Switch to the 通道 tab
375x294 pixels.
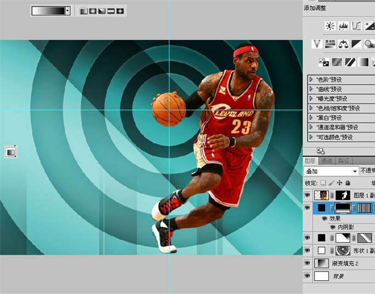[x=326, y=161]
